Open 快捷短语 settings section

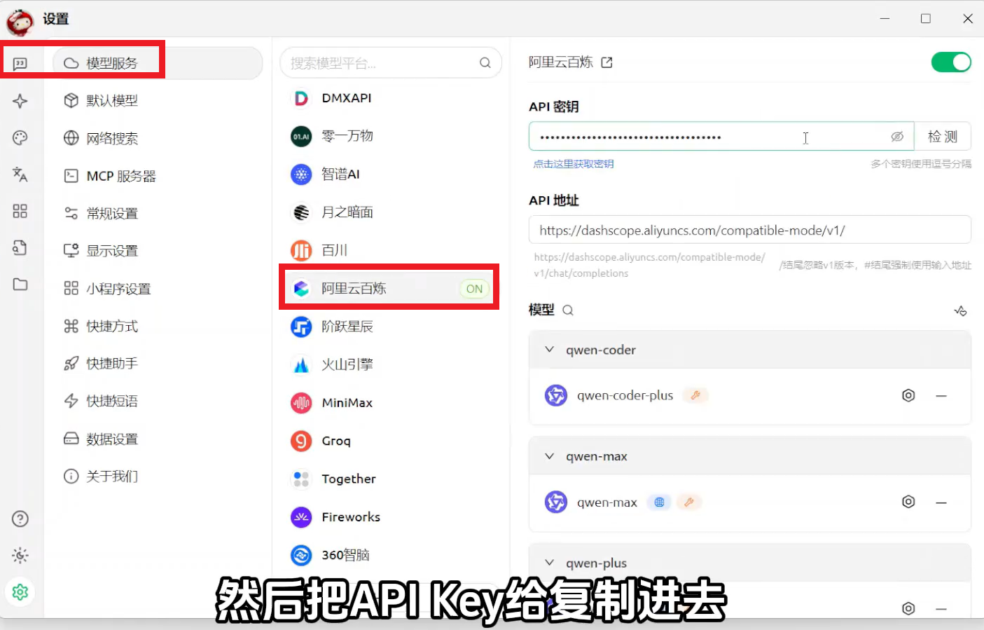pos(158,401)
